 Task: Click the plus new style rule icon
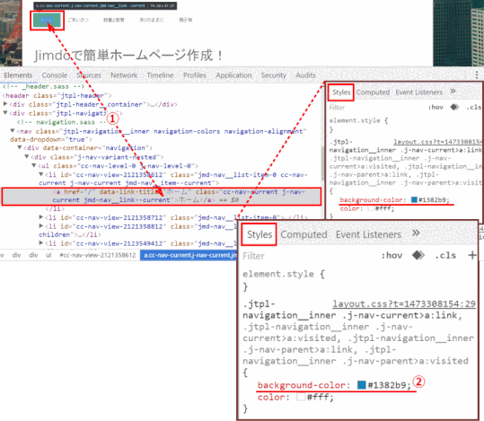[x=472, y=255]
